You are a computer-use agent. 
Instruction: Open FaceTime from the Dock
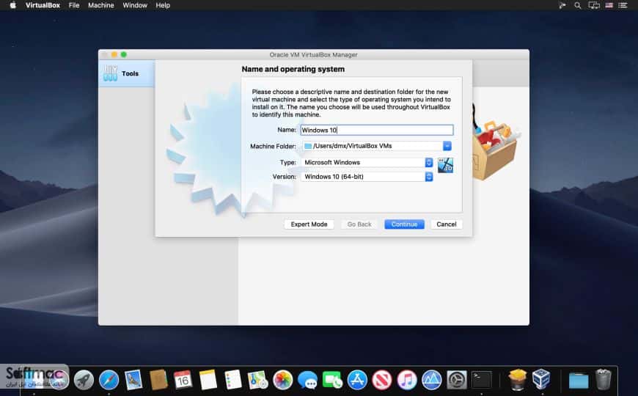coord(332,380)
